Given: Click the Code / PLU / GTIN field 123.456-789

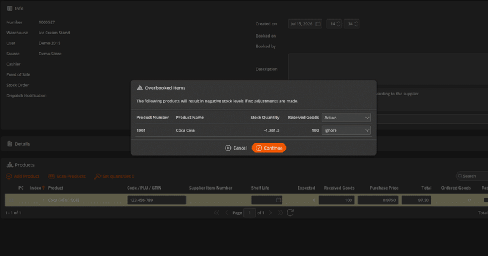Looking at the screenshot, I should point(157,200).
